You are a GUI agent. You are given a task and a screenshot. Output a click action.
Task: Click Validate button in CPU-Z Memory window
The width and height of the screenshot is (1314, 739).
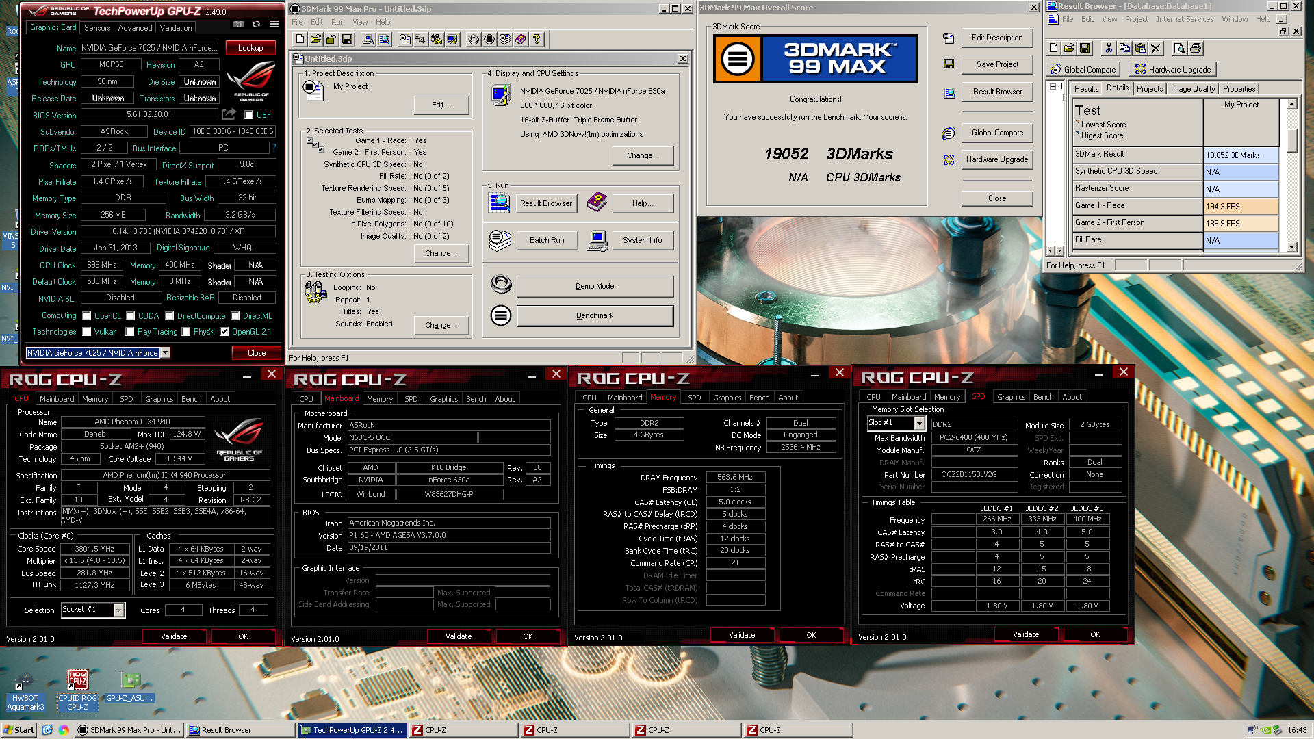pyautogui.click(x=741, y=635)
